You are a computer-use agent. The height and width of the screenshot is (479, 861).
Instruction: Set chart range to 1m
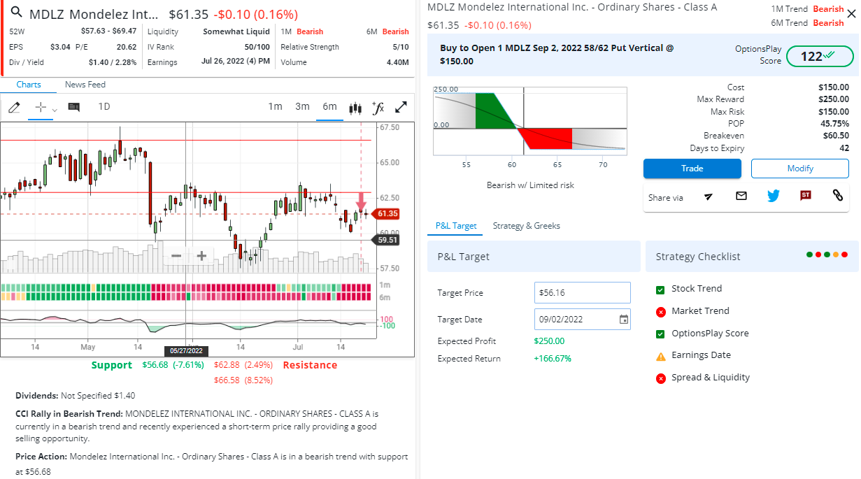(x=276, y=106)
